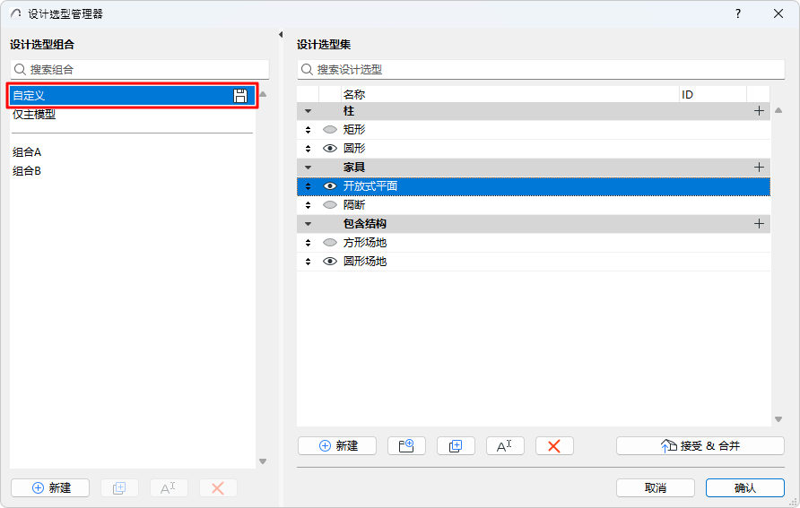The image size is (800, 508).
Task: Click the reorder arrows for 矩形
Action: tap(308, 130)
